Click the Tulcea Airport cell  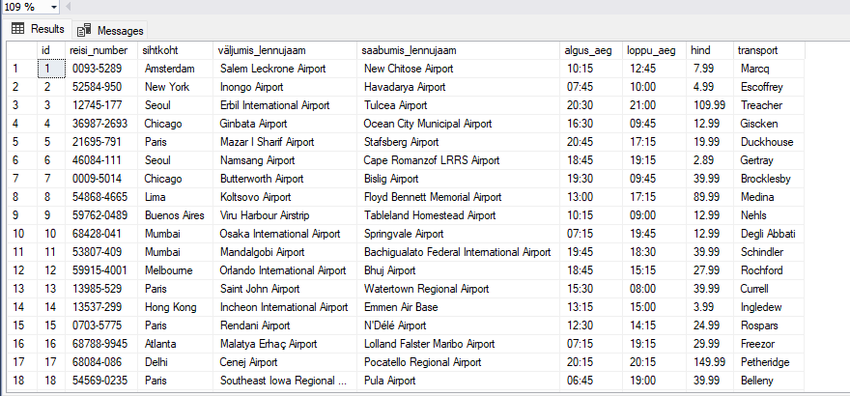(x=395, y=104)
